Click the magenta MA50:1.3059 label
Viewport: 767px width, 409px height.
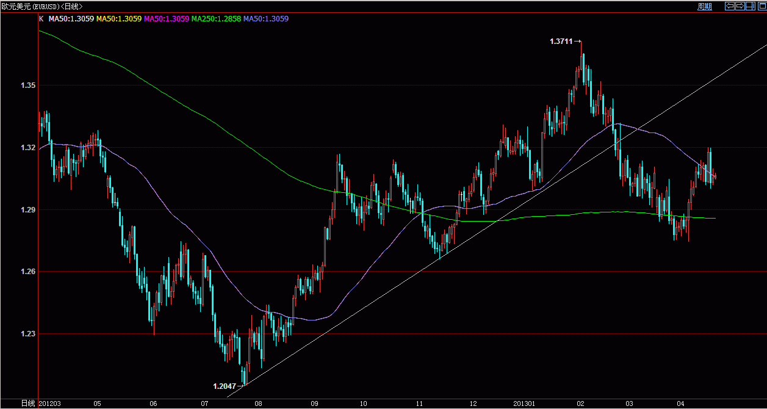[x=166, y=19]
